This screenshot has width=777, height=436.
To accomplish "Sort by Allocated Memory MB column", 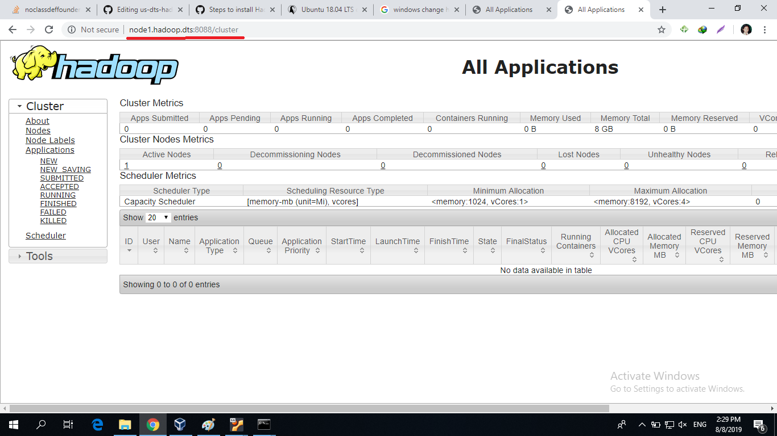I will coord(664,245).
